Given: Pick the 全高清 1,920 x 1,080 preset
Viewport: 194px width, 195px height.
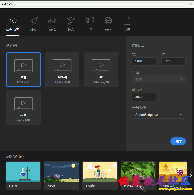Looking at the screenshot, I should tap(62, 70).
